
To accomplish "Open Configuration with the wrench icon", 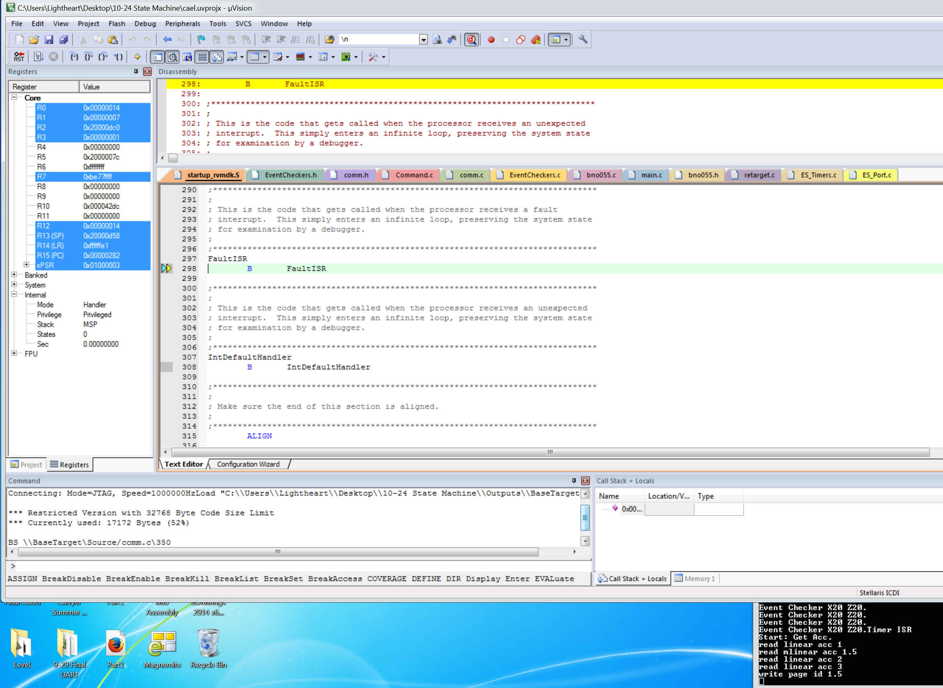I will click(583, 39).
